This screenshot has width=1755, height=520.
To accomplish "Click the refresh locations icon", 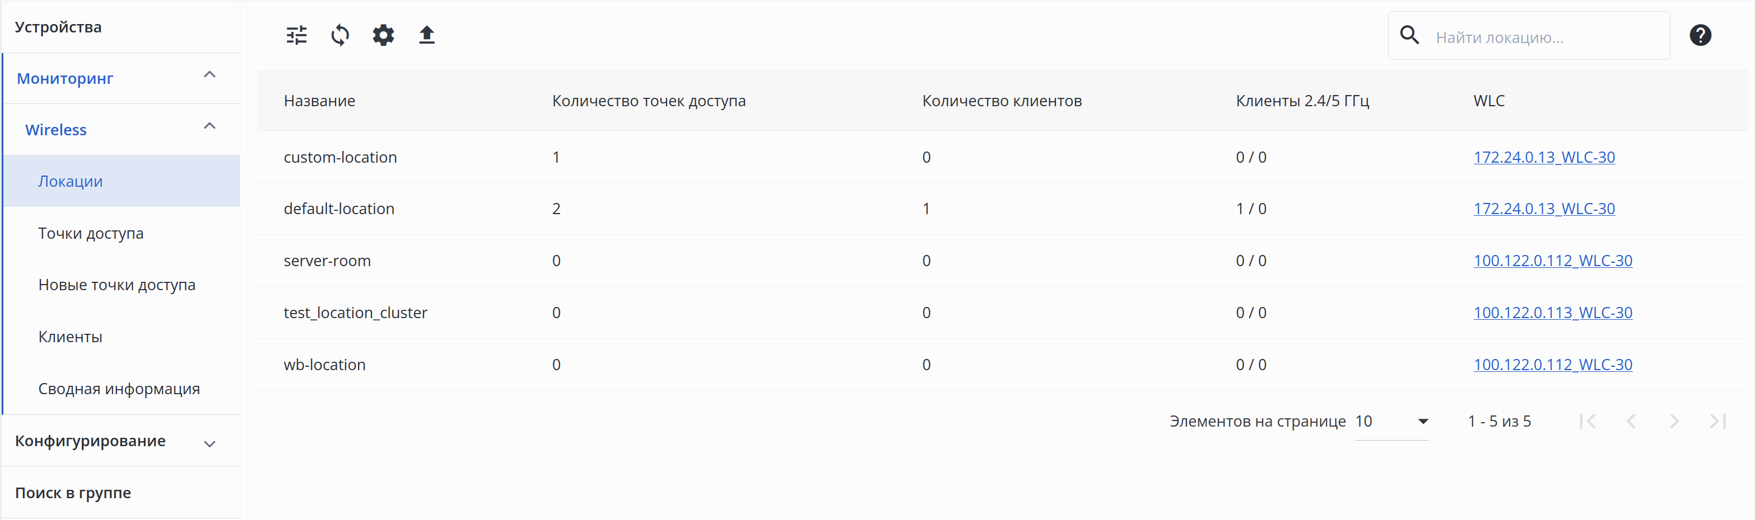I will coord(340,35).
